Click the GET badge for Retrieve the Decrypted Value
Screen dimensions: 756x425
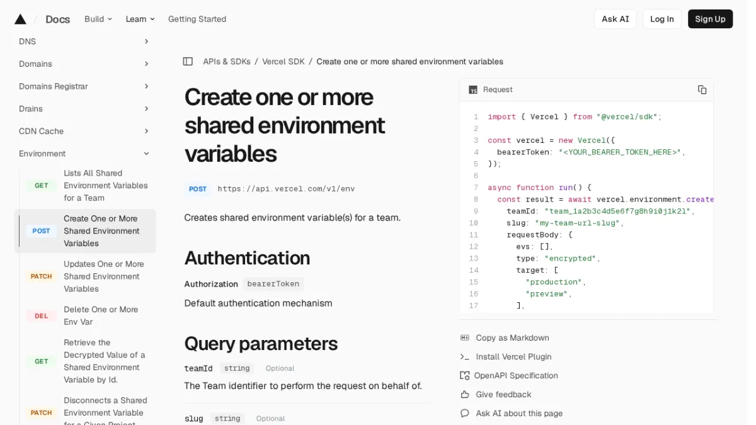[x=42, y=361]
